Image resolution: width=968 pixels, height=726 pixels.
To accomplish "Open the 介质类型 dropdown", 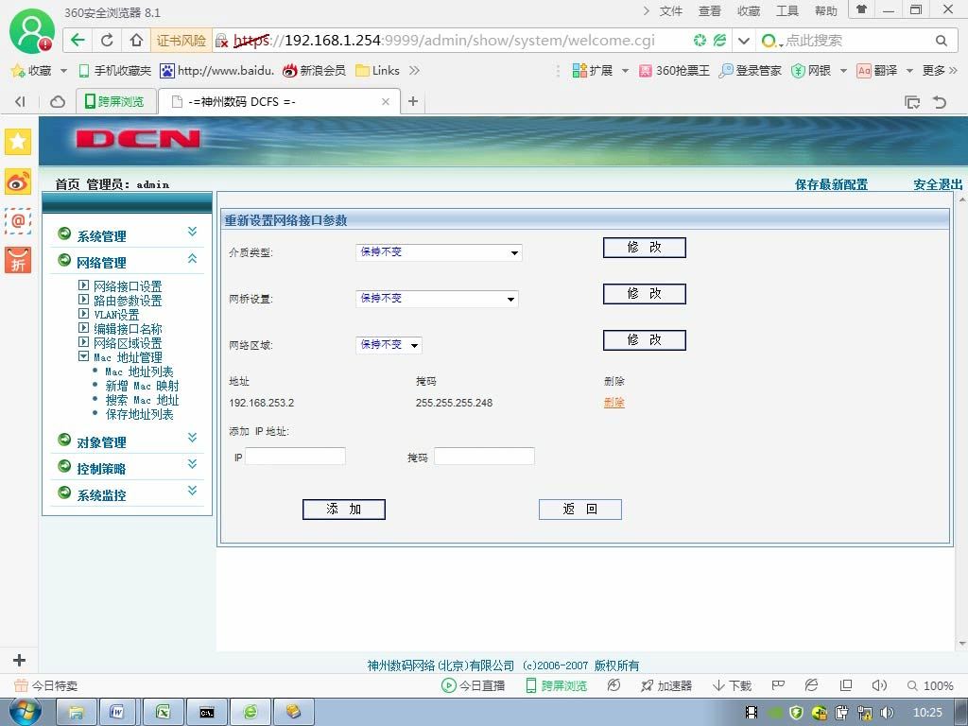I will pyautogui.click(x=439, y=251).
